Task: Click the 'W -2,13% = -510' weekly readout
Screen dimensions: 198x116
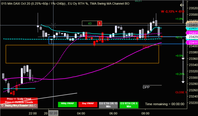Action: (173, 11)
